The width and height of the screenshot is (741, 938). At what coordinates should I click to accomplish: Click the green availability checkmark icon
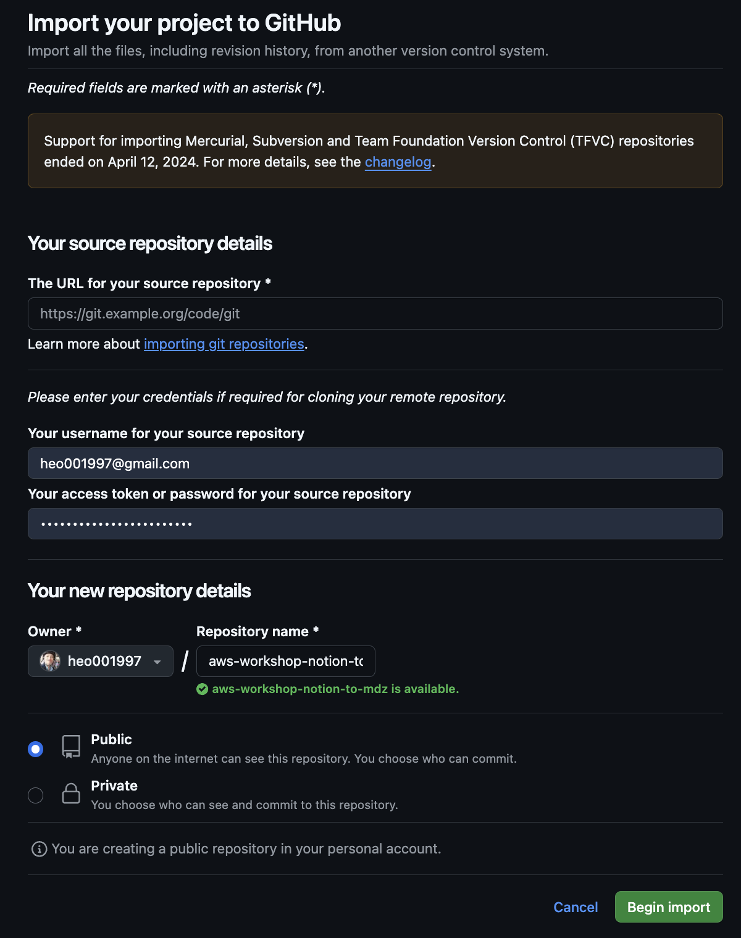(x=202, y=689)
